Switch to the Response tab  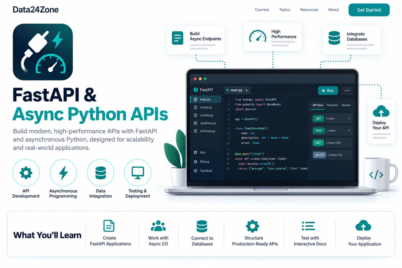332,105
